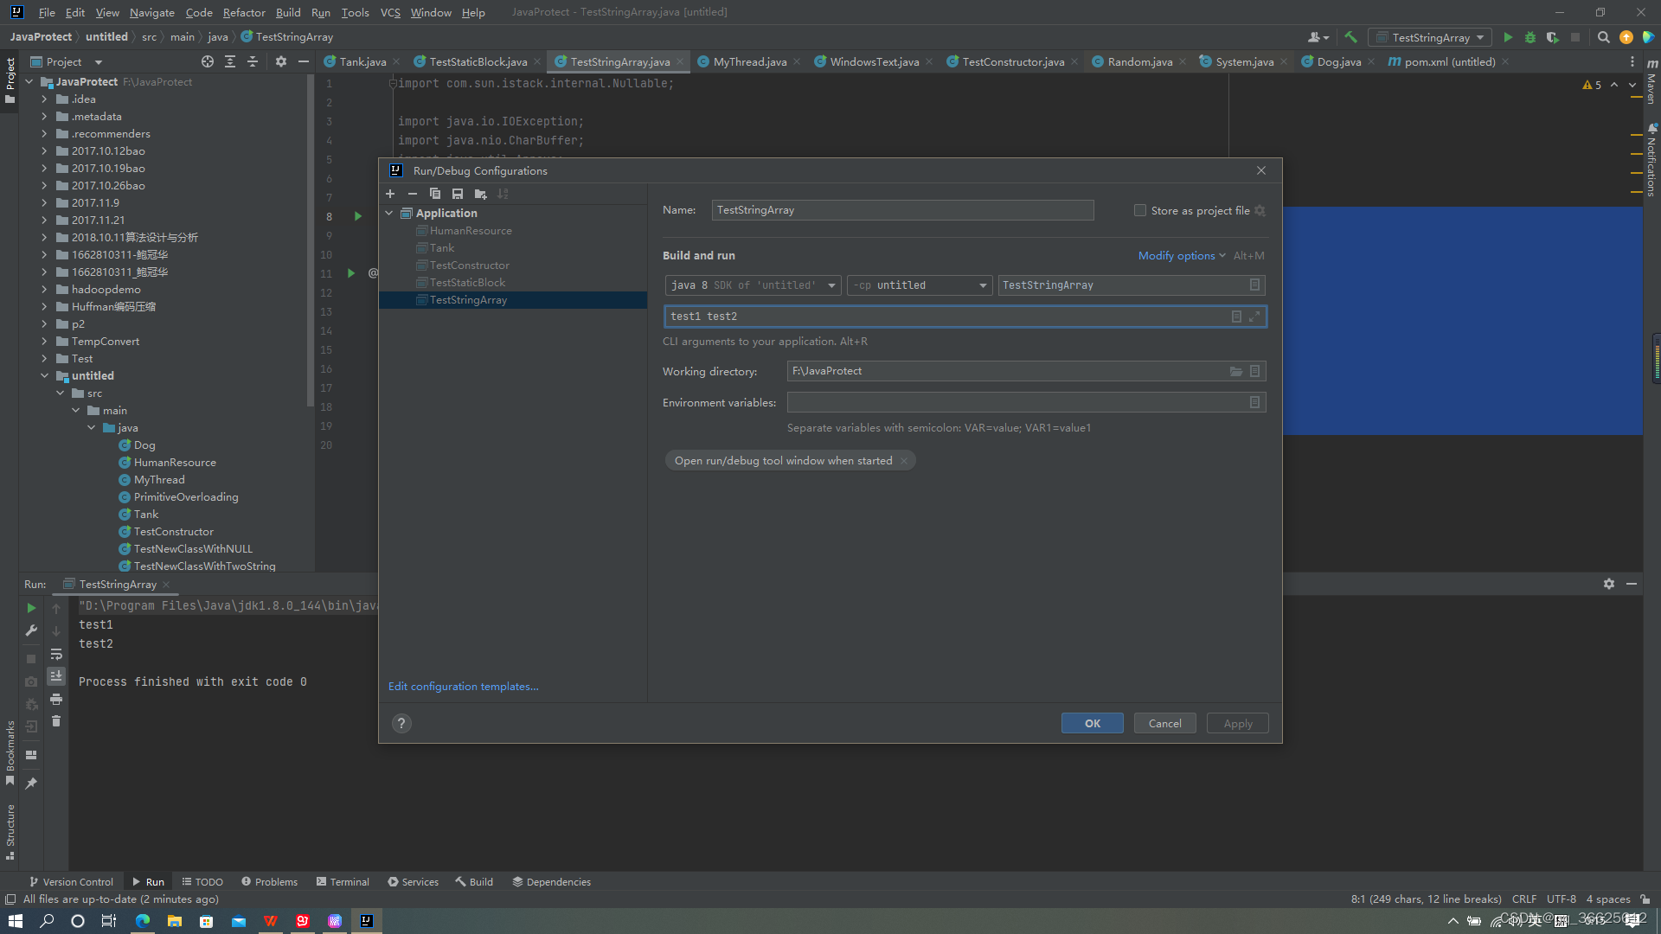Click gutter run arrow at line 8
Screen dimensions: 1661x934
coord(358,216)
